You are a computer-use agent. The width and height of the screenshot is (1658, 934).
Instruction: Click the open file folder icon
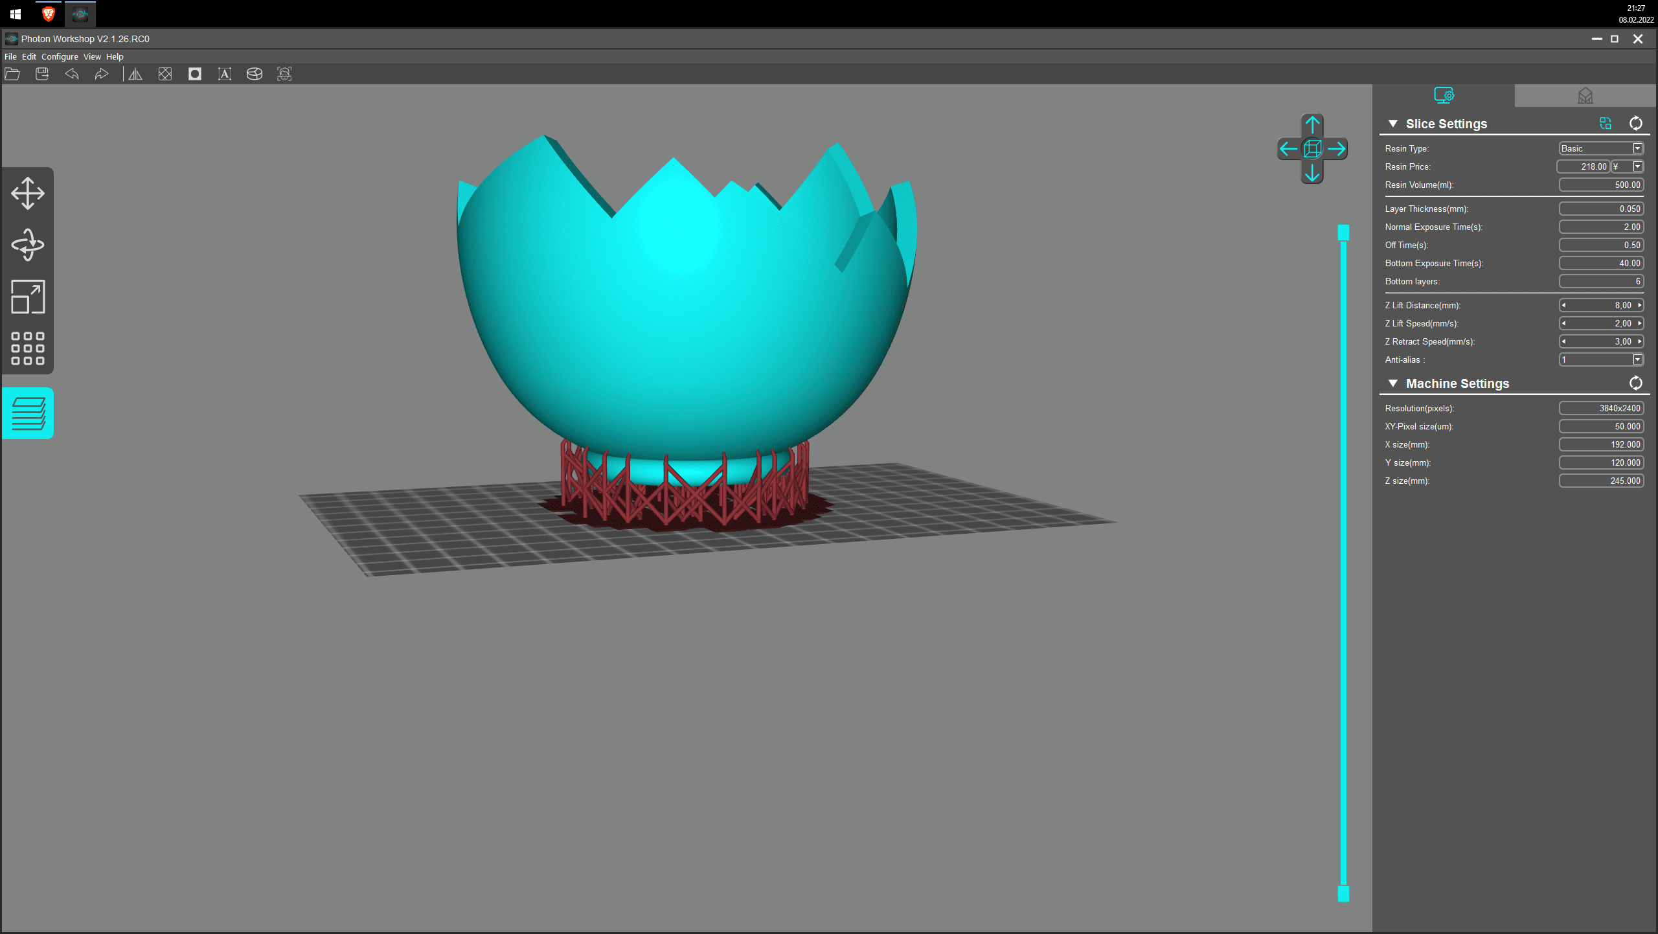12,74
